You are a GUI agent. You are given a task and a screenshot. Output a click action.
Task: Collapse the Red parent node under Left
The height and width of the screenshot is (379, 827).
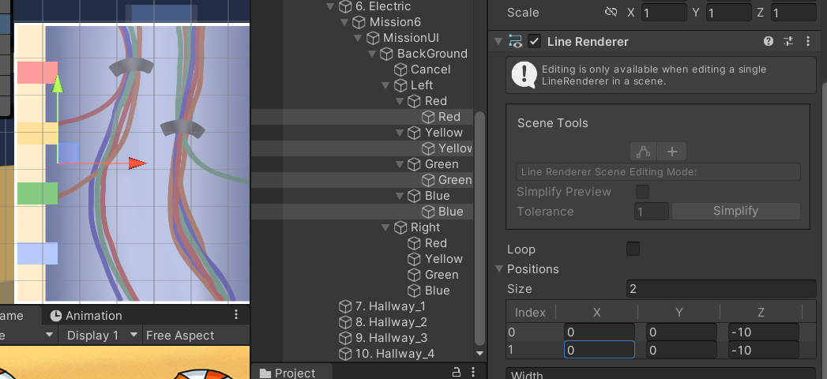(x=400, y=101)
